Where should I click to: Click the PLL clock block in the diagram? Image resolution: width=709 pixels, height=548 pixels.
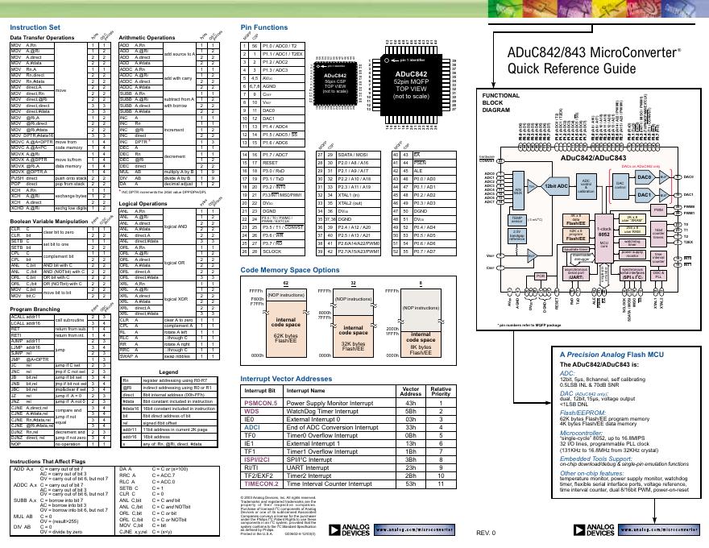[x=658, y=276]
